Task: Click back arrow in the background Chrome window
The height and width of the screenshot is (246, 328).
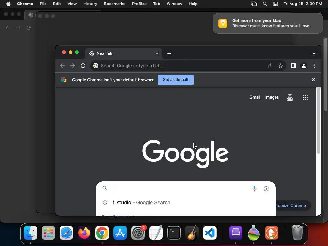Action: (x=8, y=28)
